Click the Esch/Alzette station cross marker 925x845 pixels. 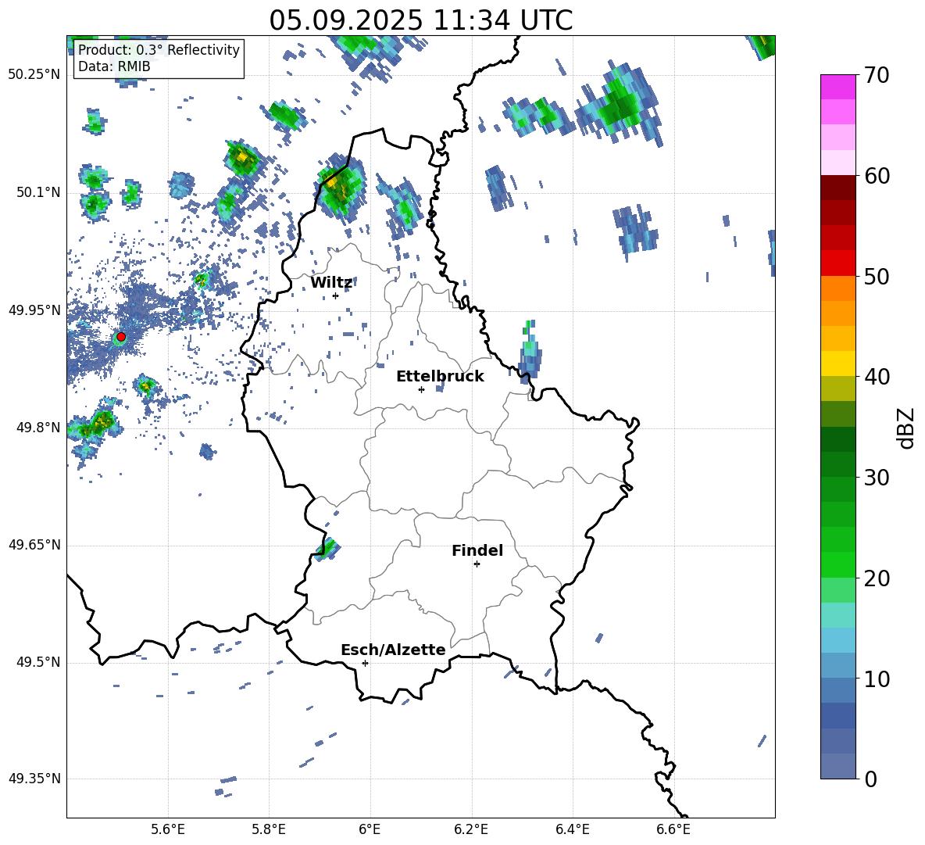point(365,663)
